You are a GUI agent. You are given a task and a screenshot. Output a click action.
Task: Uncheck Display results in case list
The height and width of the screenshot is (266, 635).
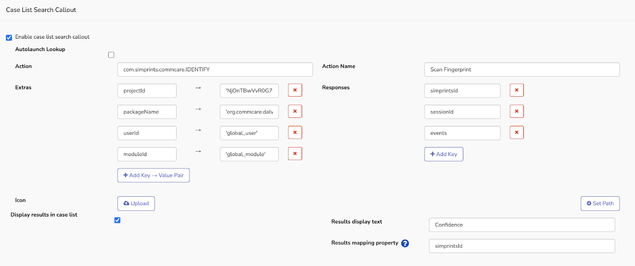coord(118,220)
